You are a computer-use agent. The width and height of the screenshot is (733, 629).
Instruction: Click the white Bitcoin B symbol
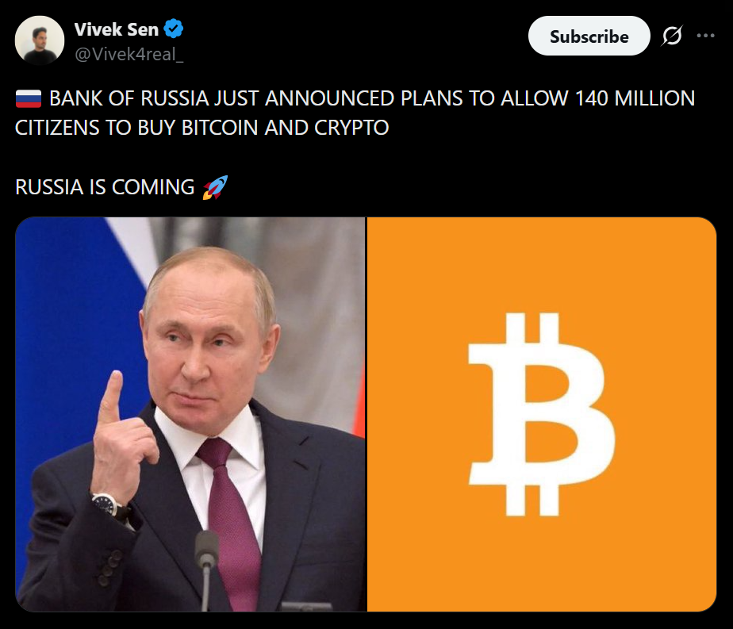[541, 414]
